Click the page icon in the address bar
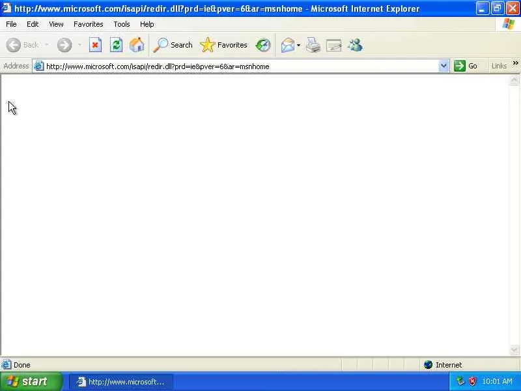This screenshot has width=521, height=391. coord(39,66)
